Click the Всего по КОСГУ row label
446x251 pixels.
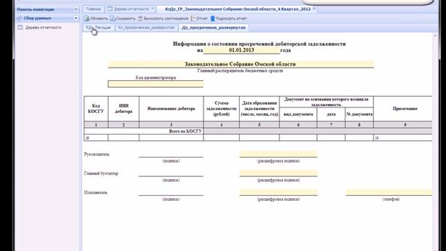[185, 131]
